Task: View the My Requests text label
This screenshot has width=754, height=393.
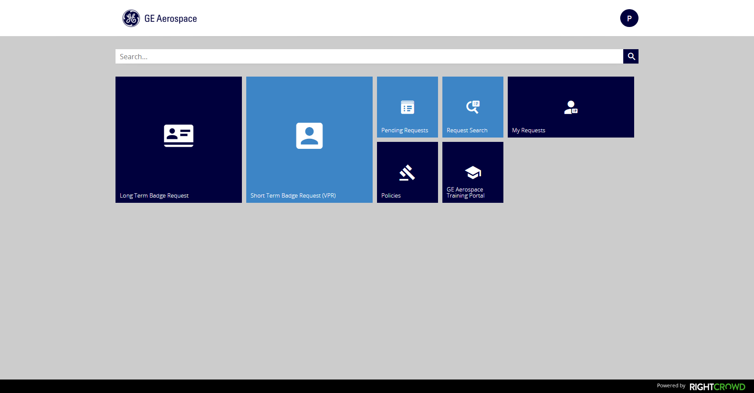Action: click(528, 131)
